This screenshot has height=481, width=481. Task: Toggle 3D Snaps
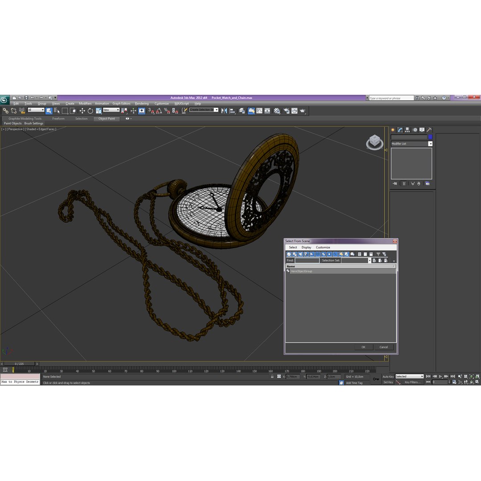tap(151, 111)
